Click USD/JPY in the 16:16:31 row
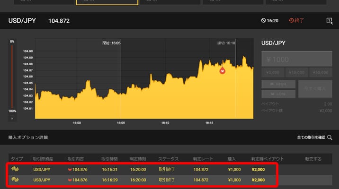 (42, 170)
